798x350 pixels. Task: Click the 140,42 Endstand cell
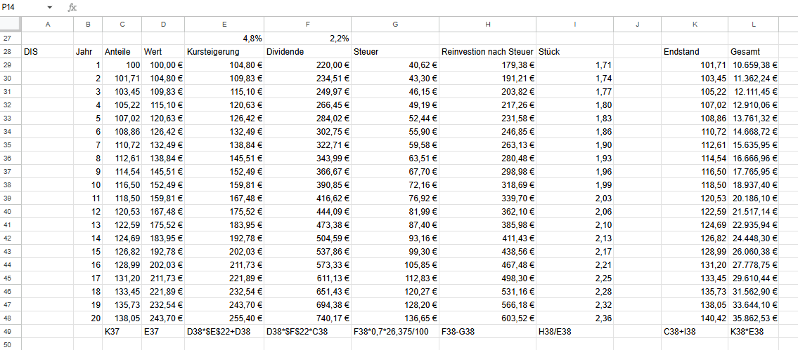click(x=695, y=318)
